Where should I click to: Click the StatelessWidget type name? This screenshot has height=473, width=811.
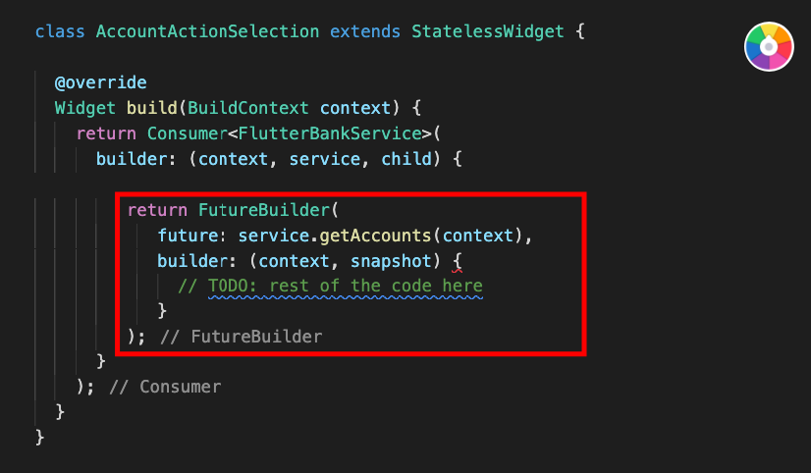(x=488, y=31)
